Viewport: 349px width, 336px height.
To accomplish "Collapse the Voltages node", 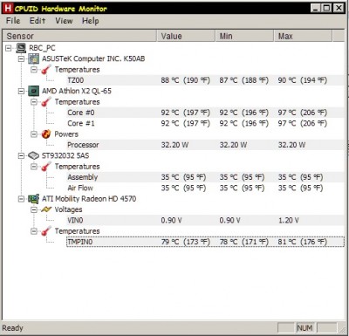I will pos(34,209).
